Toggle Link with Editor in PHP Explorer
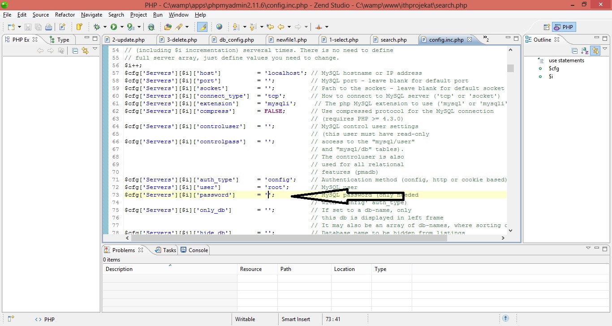Image resolution: width=612 pixels, height=326 pixels. click(x=85, y=51)
